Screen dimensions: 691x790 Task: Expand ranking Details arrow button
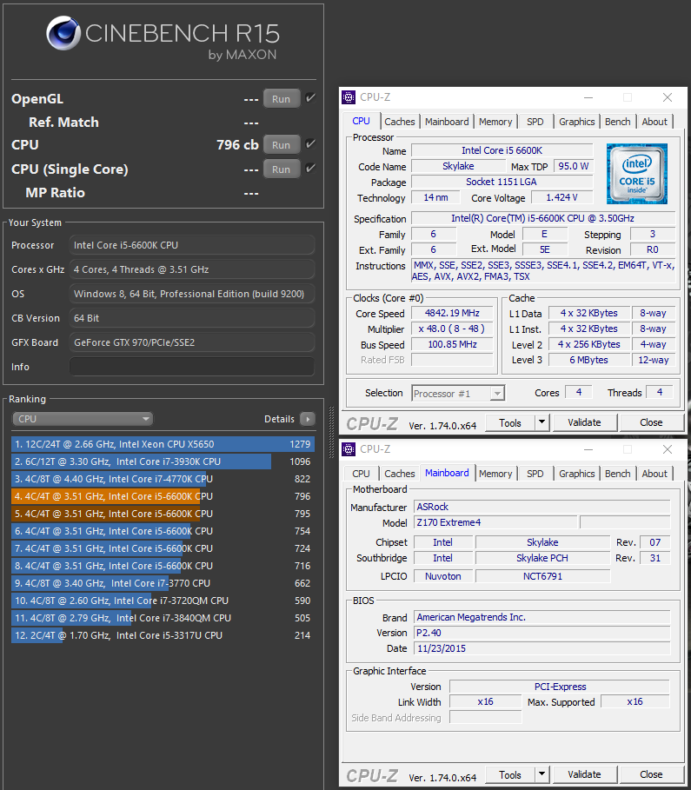pyautogui.click(x=308, y=419)
